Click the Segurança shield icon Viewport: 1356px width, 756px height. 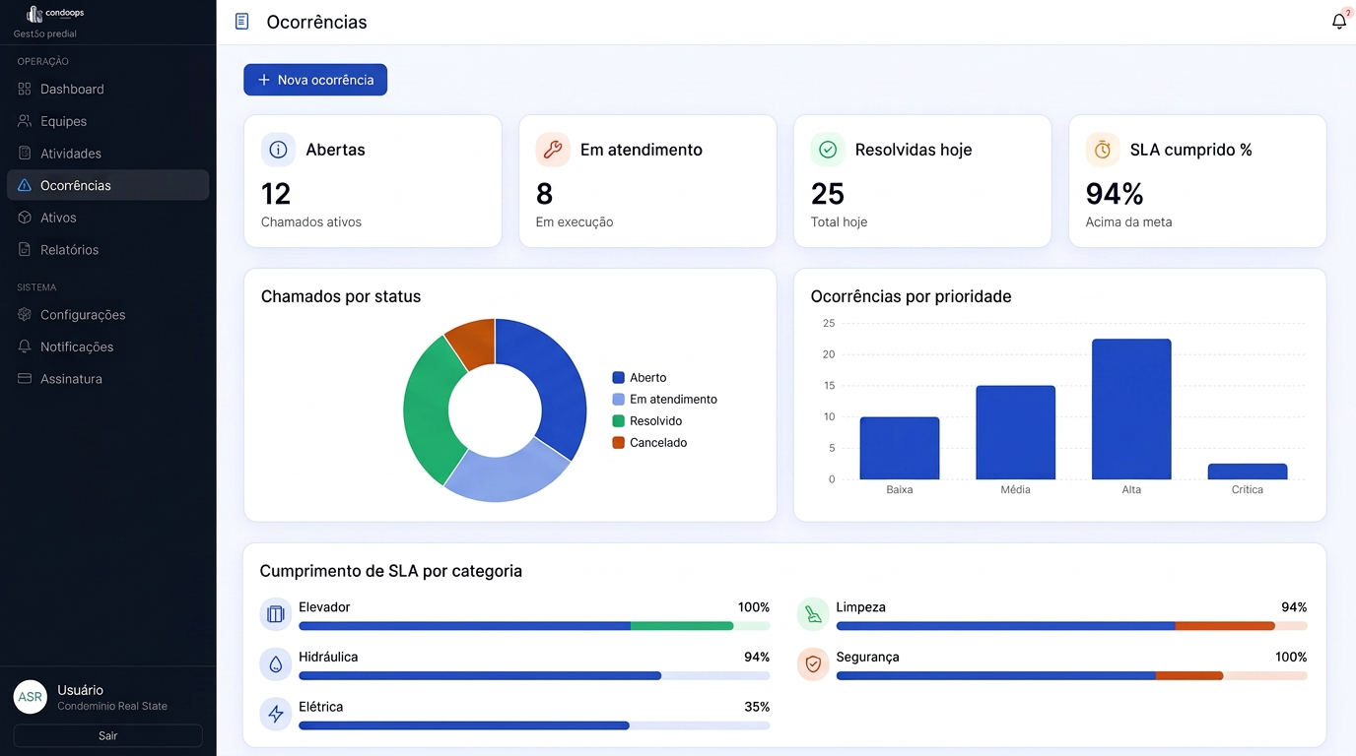(813, 664)
